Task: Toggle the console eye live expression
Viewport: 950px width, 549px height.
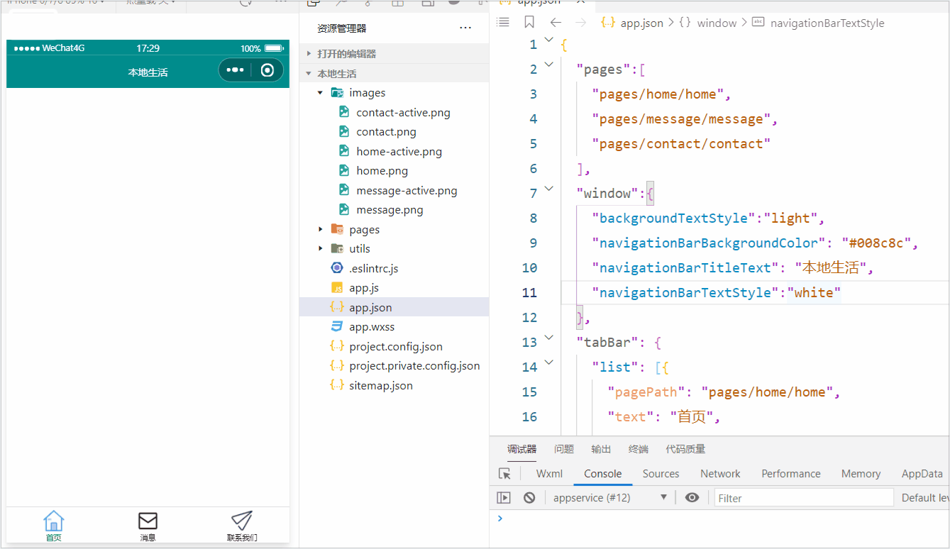Action: pos(692,498)
